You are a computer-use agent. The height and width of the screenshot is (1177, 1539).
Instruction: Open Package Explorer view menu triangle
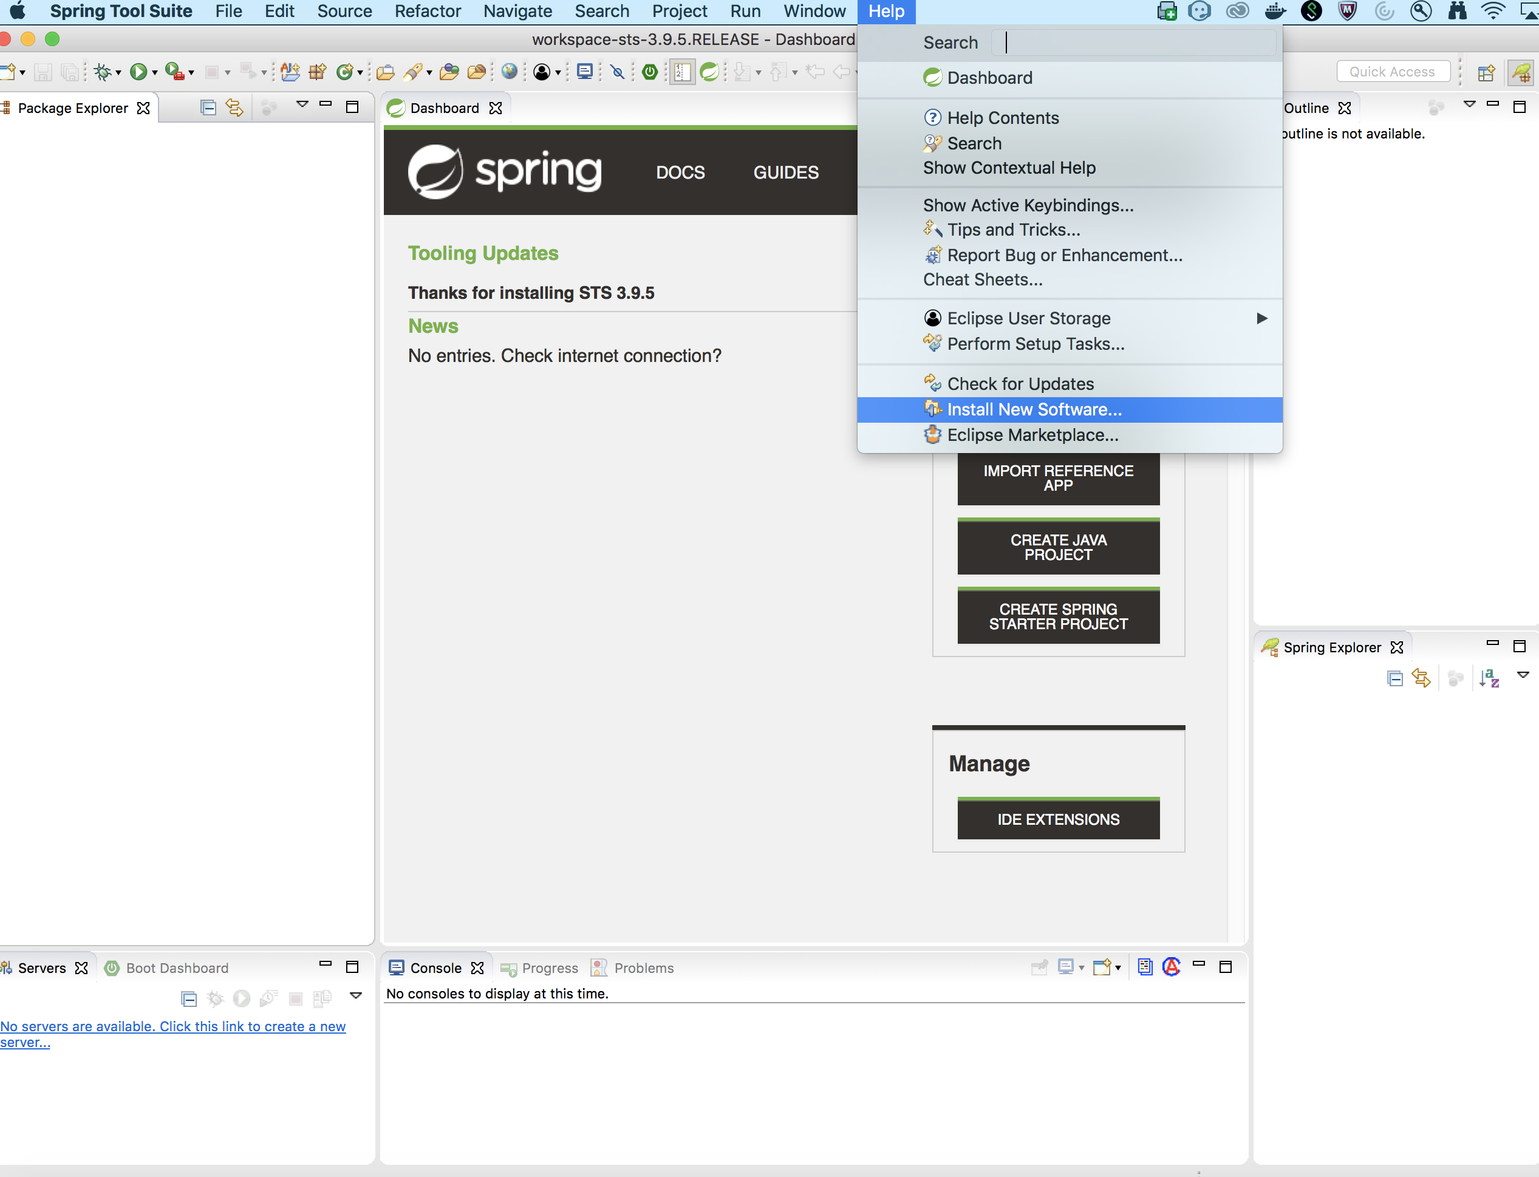[302, 104]
